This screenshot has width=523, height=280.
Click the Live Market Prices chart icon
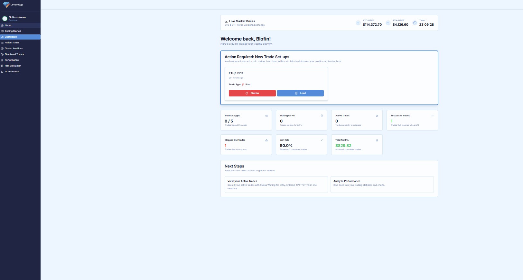pyautogui.click(x=226, y=21)
